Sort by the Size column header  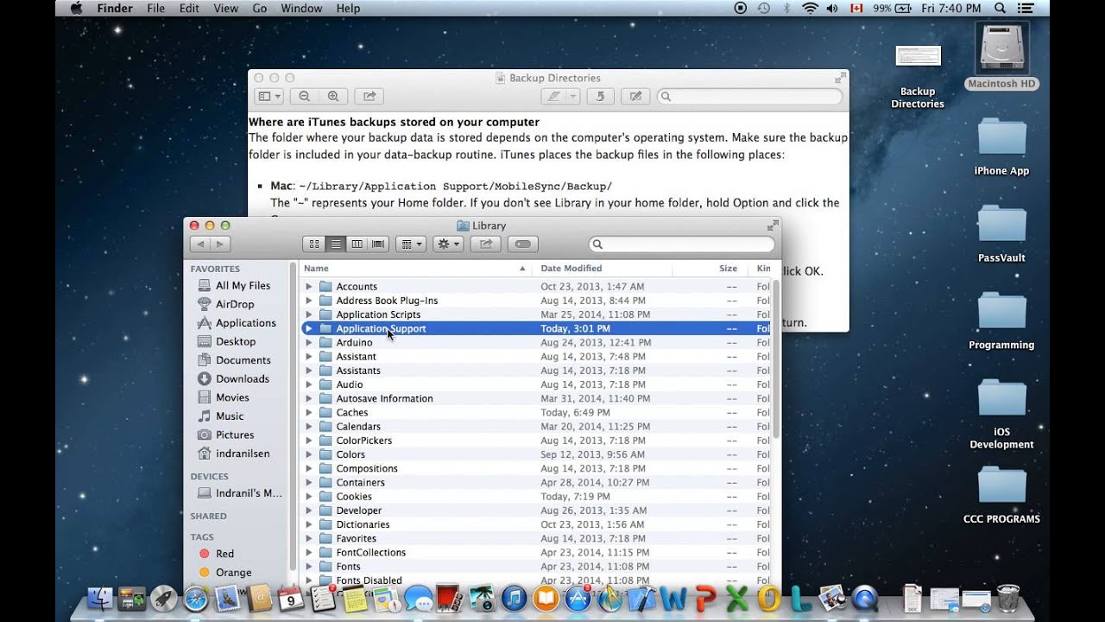pos(710,269)
